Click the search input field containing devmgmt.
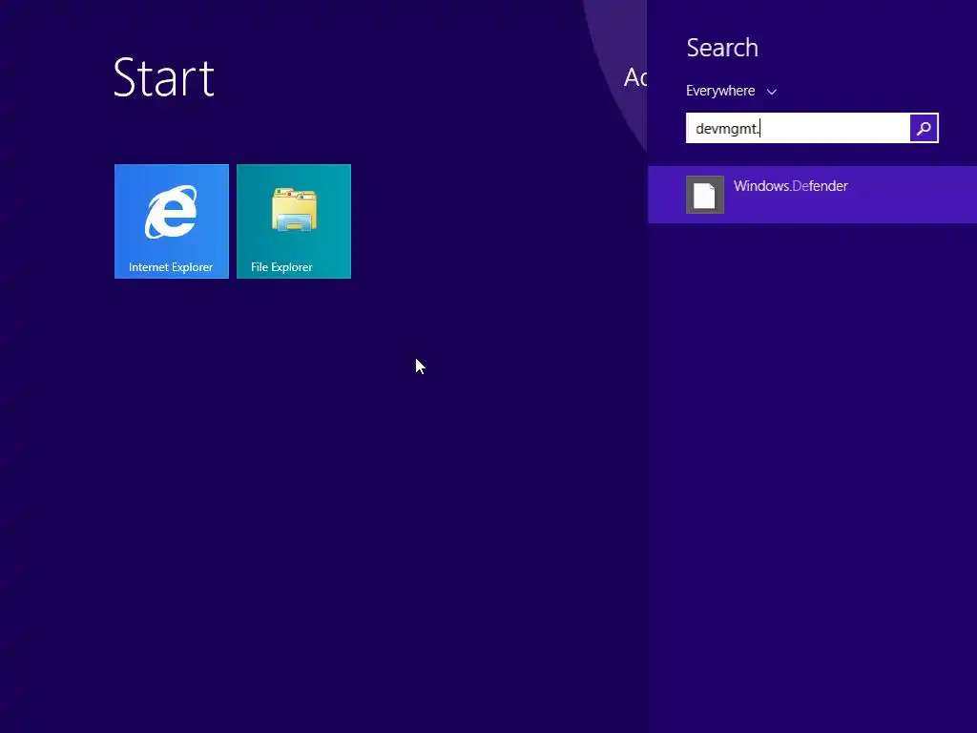Image resolution: width=977 pixels, height=733 pixels. (798, 128)
